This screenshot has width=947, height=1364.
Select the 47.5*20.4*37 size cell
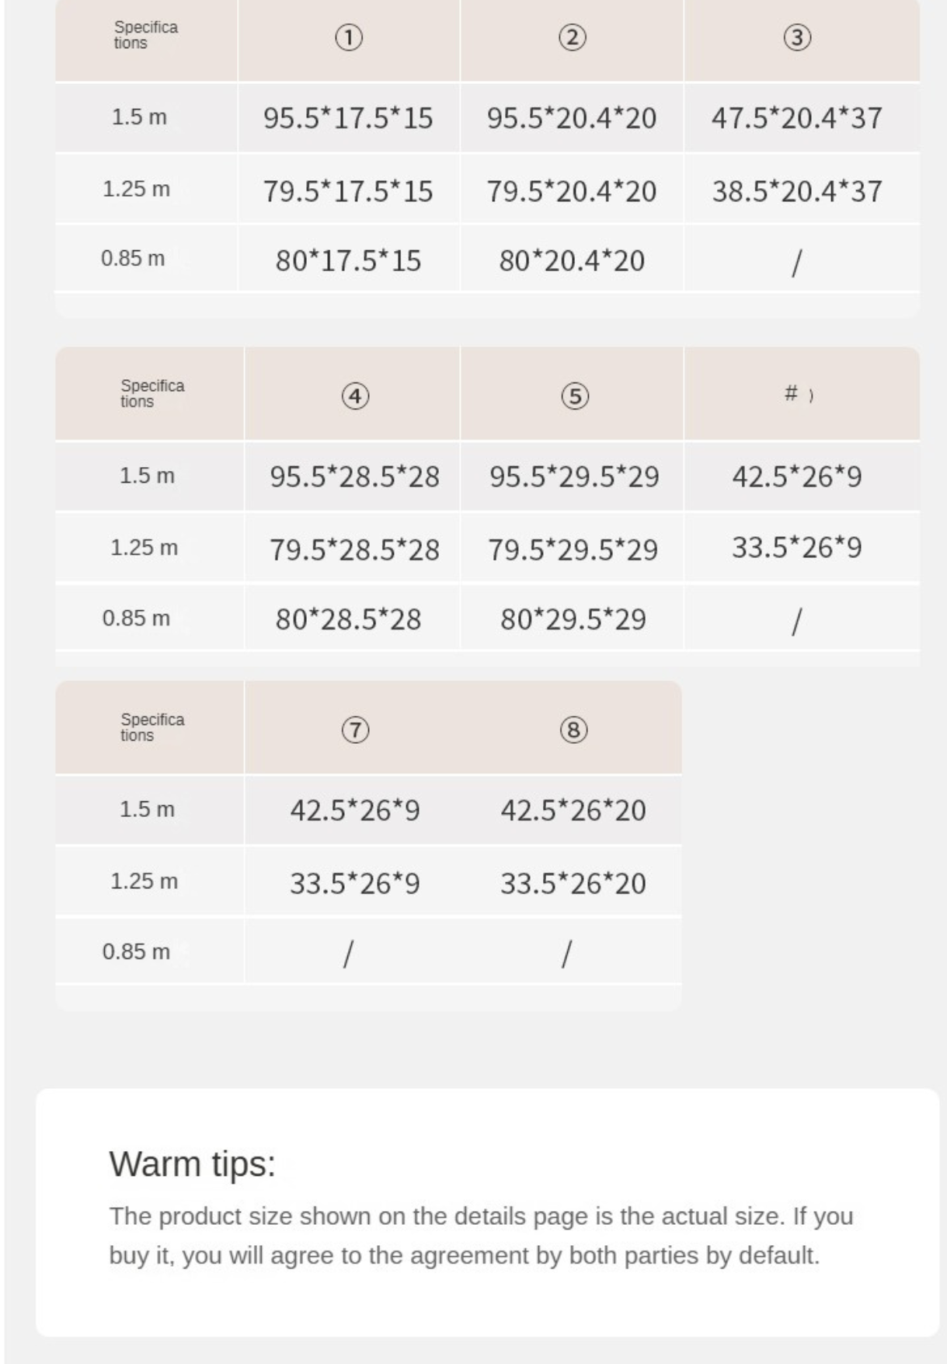797,118
